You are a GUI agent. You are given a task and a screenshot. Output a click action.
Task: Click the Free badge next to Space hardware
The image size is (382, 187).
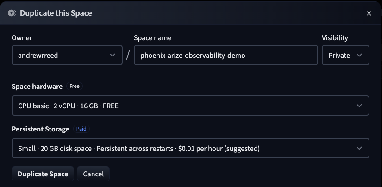coord(75,86)
